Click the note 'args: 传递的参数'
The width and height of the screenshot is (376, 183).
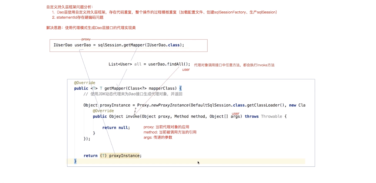point(158,137)
